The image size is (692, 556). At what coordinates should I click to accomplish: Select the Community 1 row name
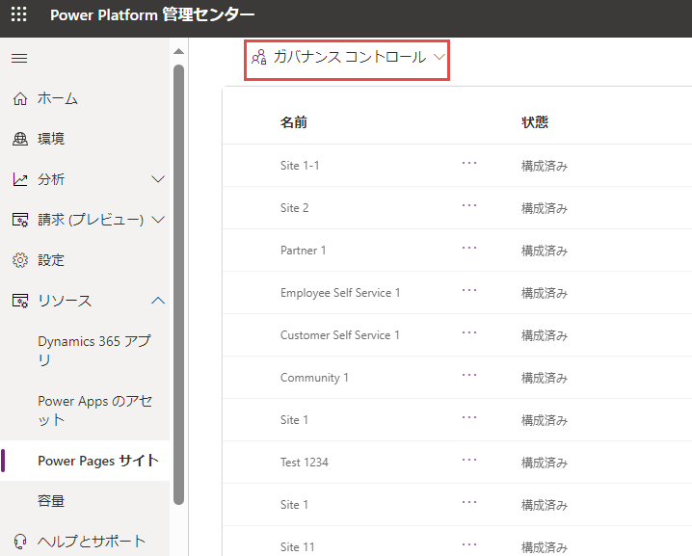click(x=314, y=378)
